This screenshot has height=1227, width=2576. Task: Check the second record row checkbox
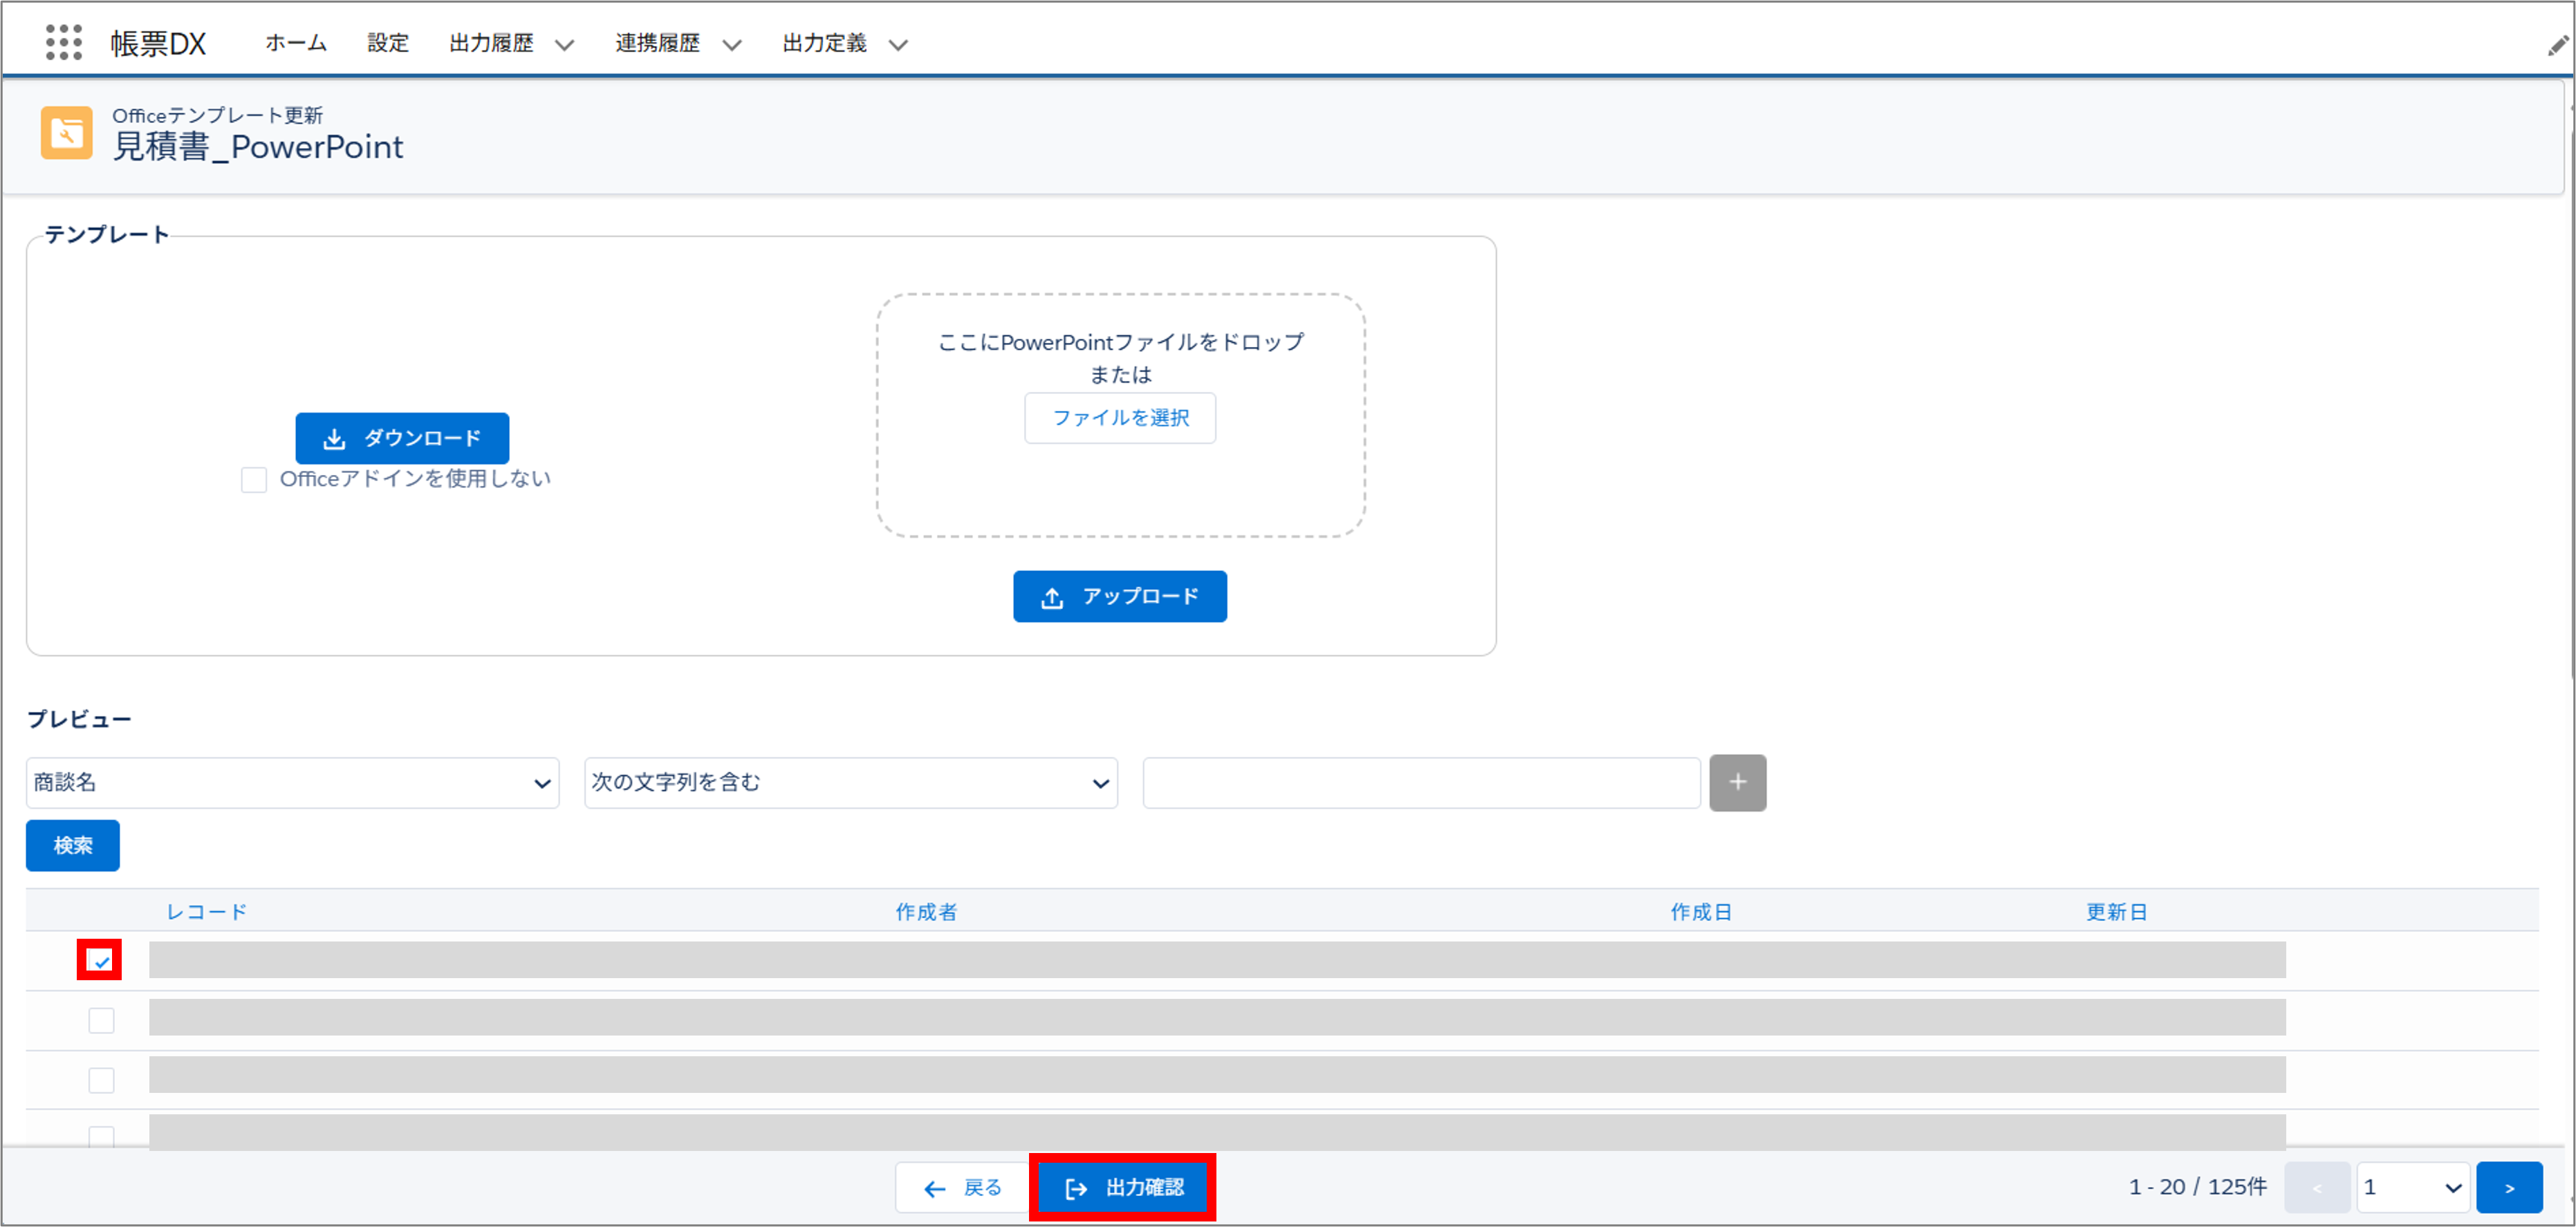click(100, 1019)
